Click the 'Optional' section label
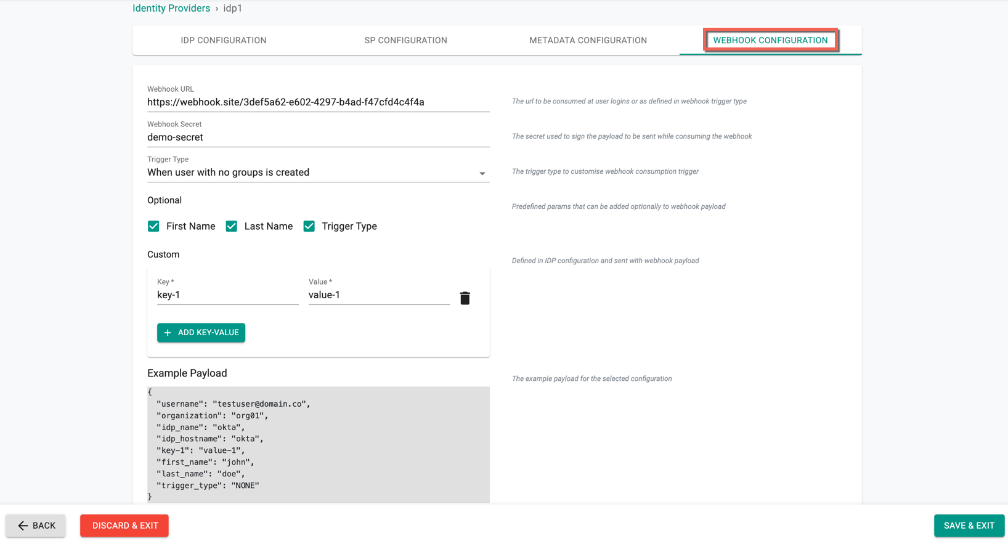Image resolution: width=1008 pixels, height=541 pixels. (x=165, y=200)
